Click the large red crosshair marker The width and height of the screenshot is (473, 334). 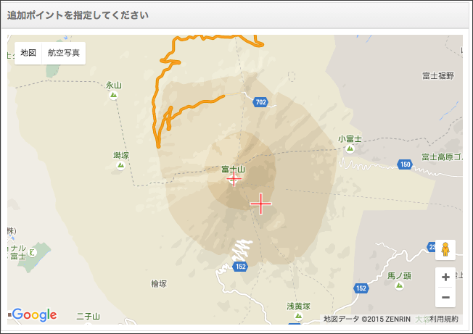pos(260,204)
